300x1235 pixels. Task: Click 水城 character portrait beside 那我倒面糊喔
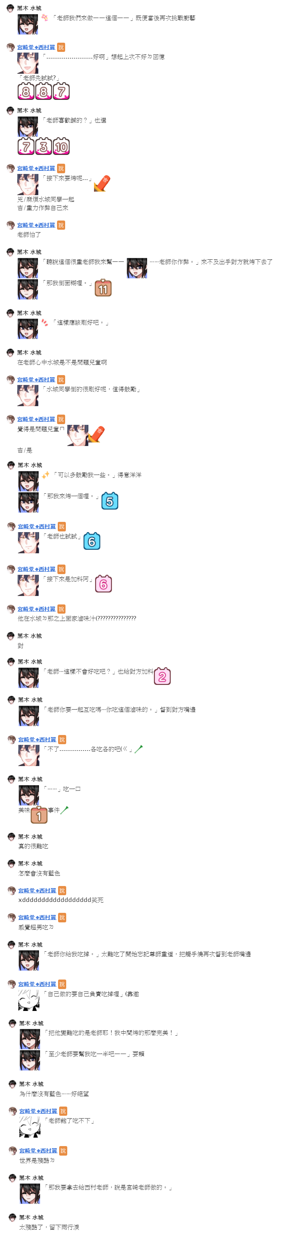pyautogui.click(x=28, y=289)
